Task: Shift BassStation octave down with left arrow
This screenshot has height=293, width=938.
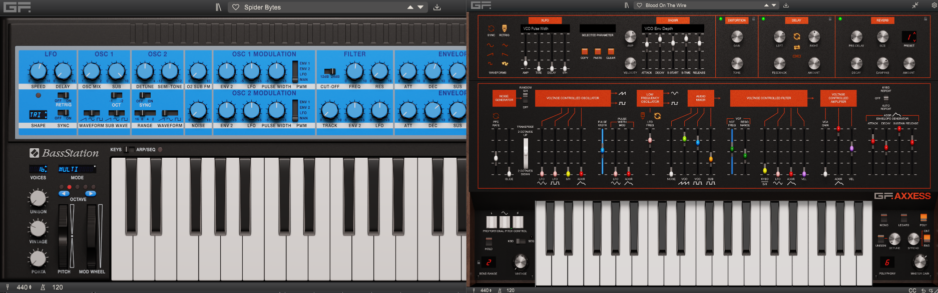Action: click(64, 193)
